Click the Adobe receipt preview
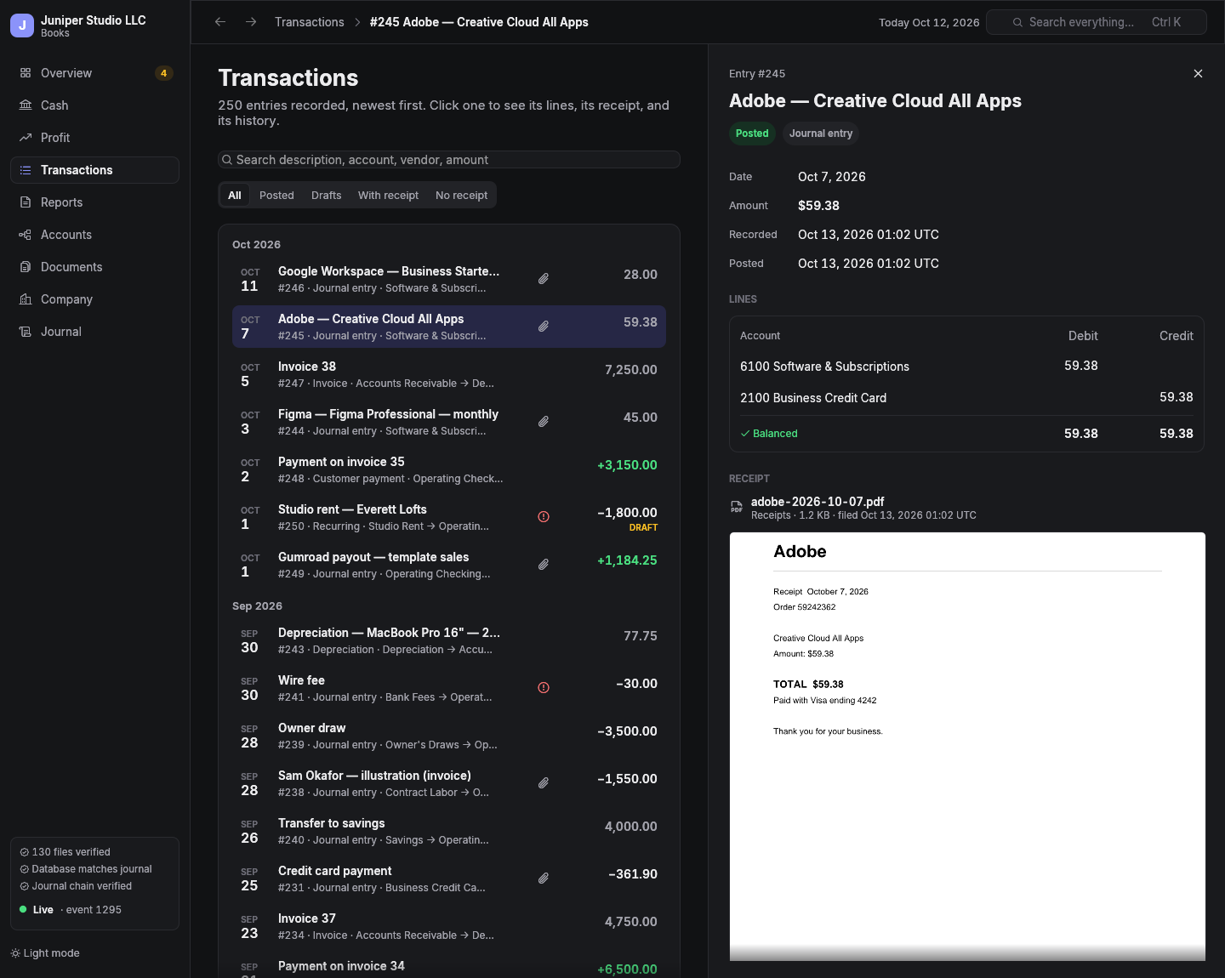Screen dimensions: 1225x978 pyautogui.click(x=967, y=747)
